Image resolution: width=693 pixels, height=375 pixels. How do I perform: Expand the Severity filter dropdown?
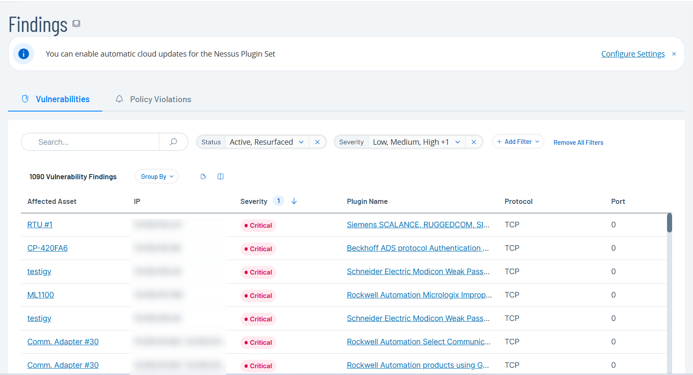pos(458,142)
